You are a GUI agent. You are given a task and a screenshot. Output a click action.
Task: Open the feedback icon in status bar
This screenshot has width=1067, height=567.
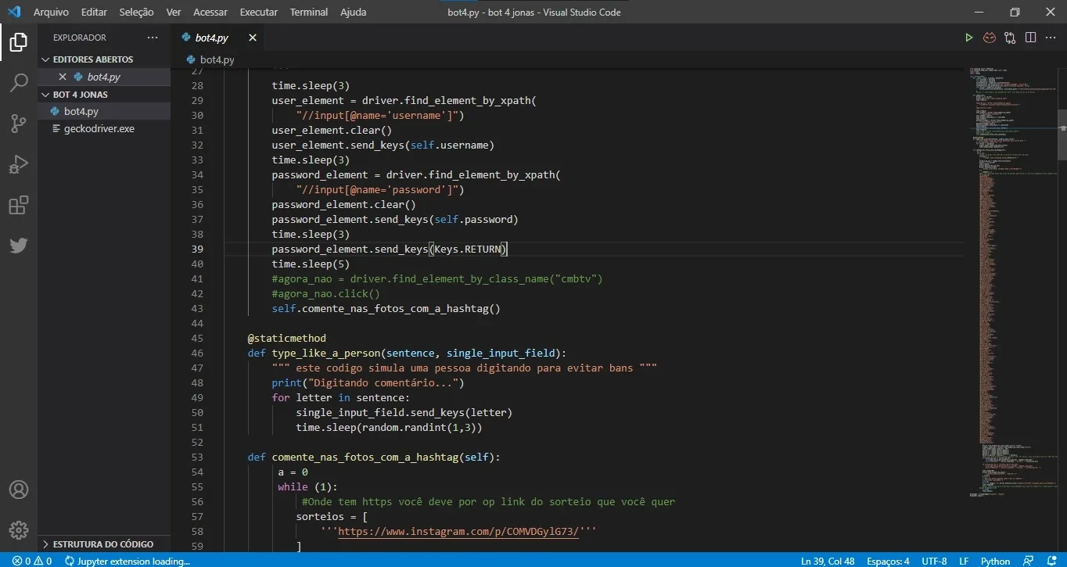click(1029, 561)
